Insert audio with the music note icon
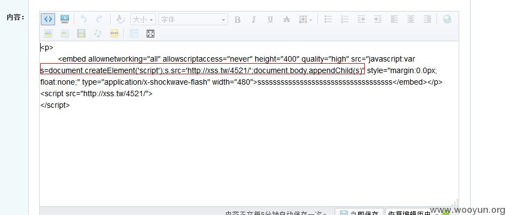Image resolution: width=506 pixels, height=215 pixels. pos(98,33)
